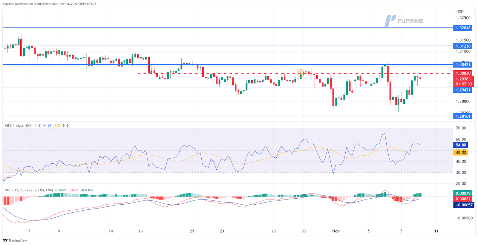
Task: Click the blue 54.80 RSI axis label
Action: tap(461, 145)
